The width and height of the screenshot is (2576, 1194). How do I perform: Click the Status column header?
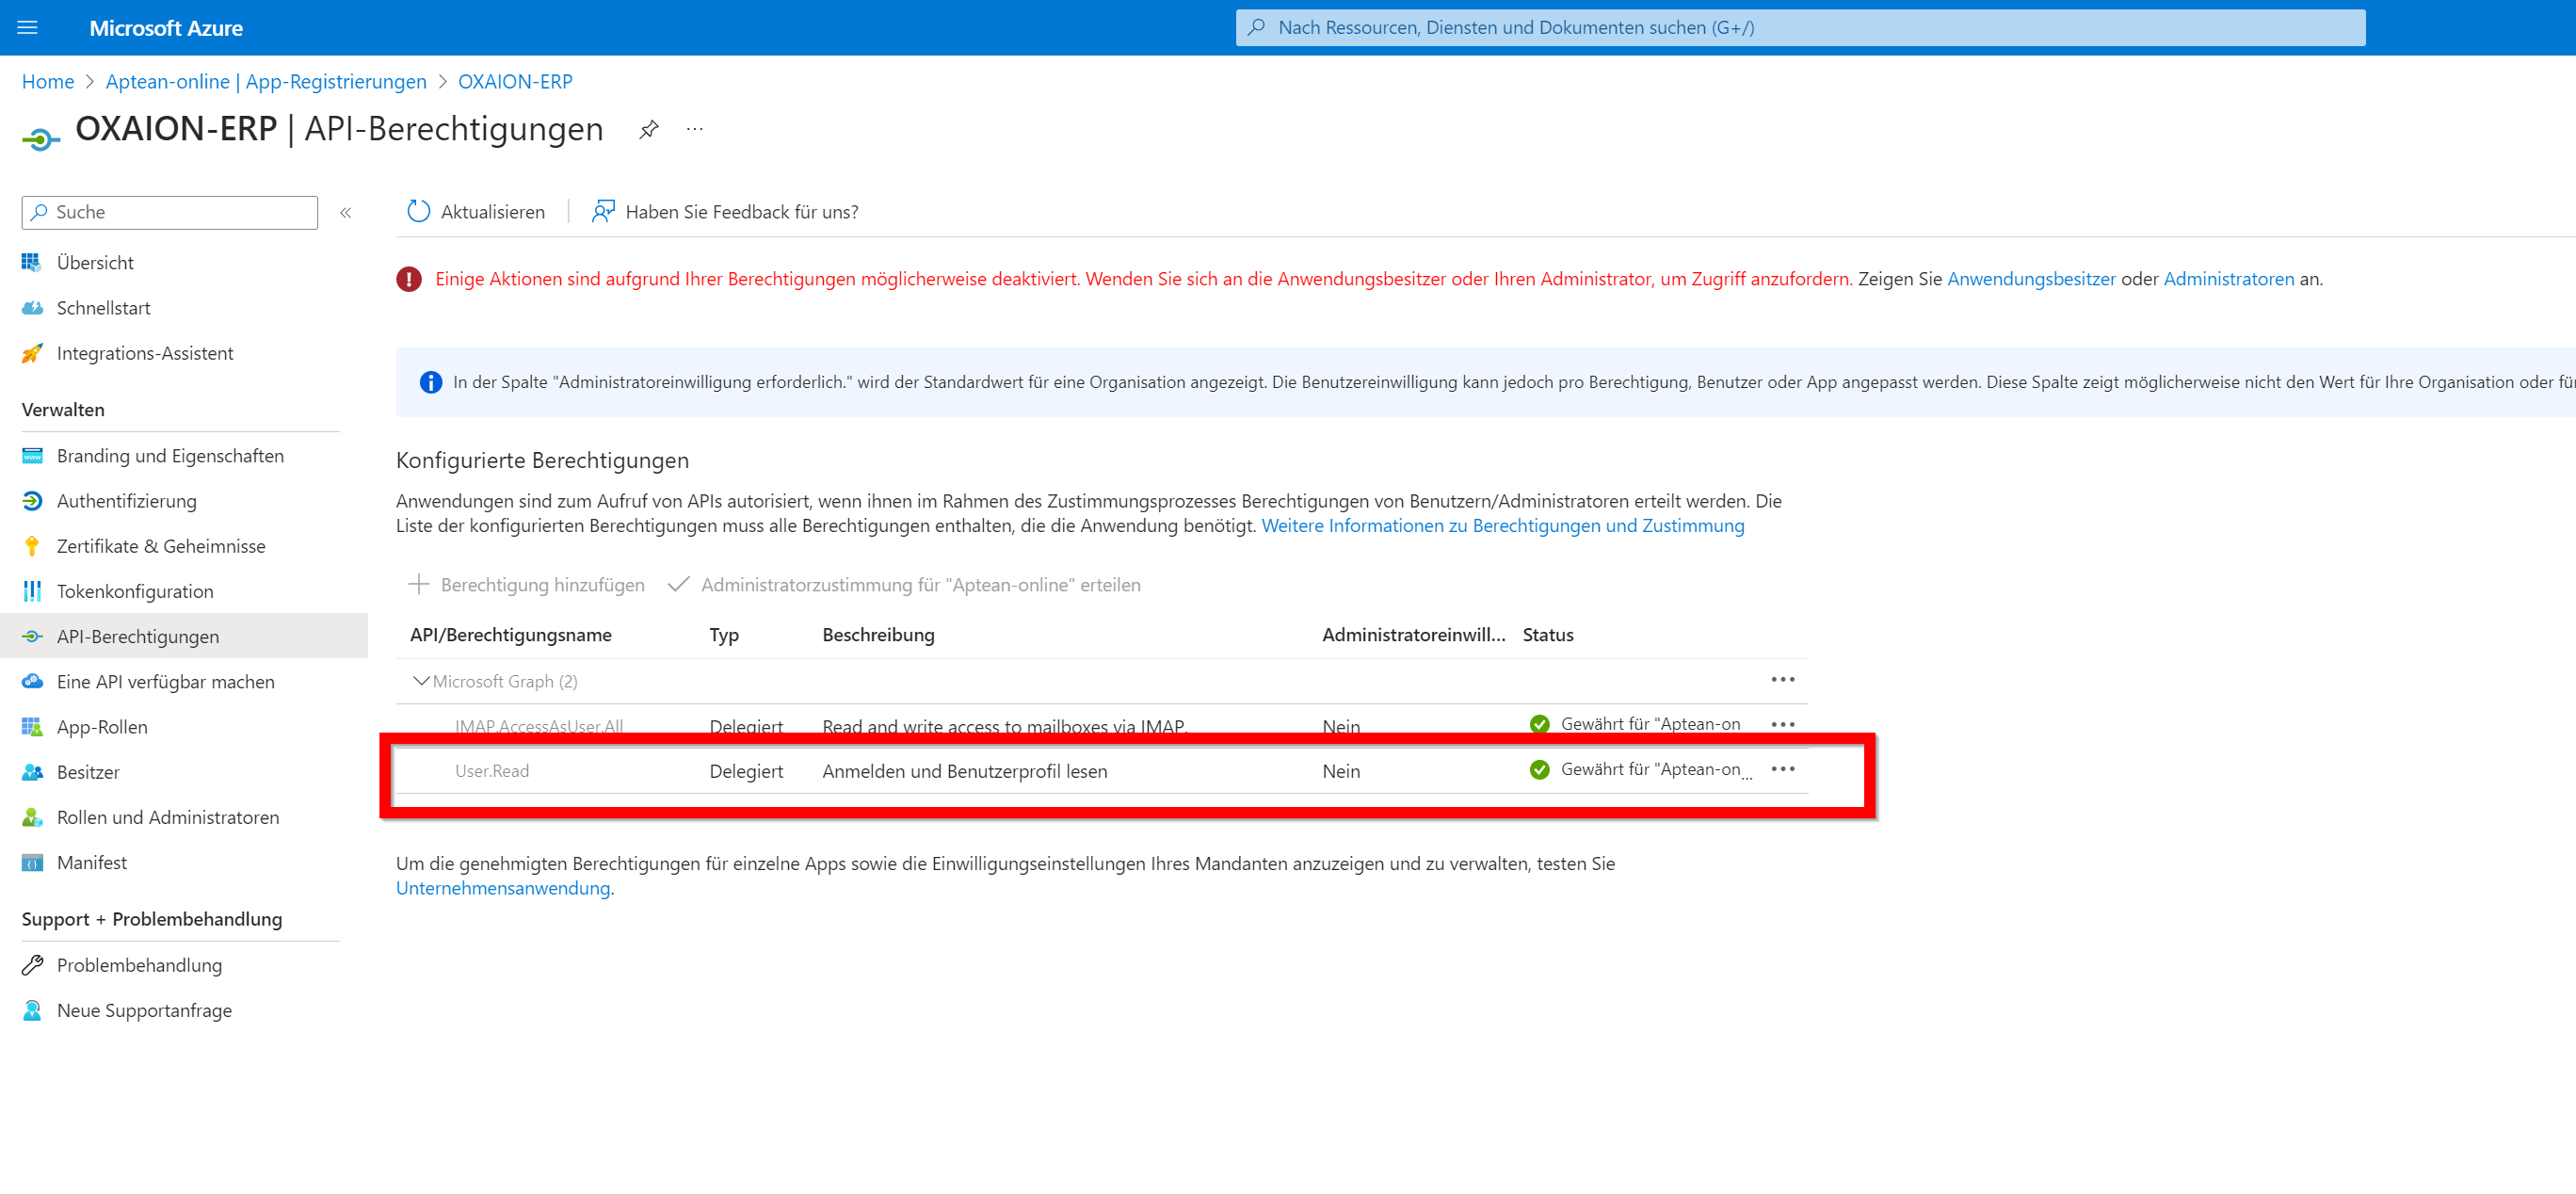click(1548, 635)
